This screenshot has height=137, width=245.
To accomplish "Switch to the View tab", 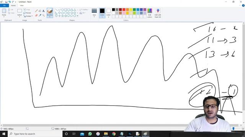I will [x=22, y=5].
